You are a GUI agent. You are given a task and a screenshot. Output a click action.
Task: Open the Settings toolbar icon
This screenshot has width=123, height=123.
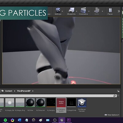[58, 10]
